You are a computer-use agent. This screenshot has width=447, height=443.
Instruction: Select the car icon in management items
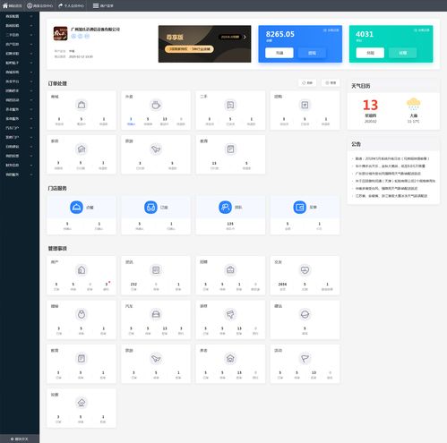pyautogui.click(x=156, y=314)
